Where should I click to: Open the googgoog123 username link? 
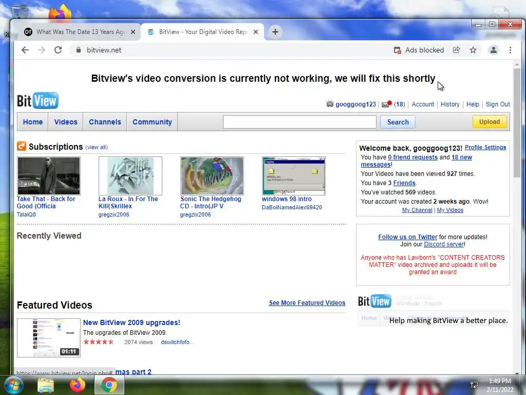click(x=355, y=104)
